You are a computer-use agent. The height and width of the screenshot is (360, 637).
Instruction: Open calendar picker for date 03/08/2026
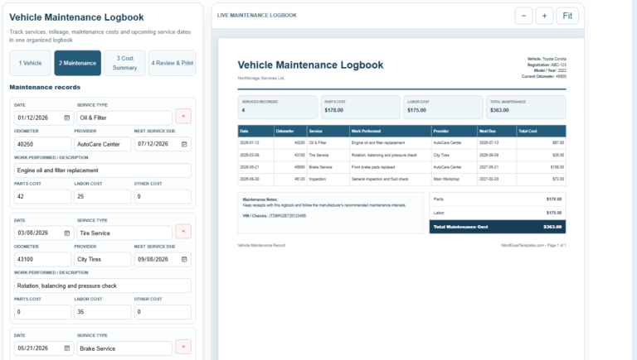67,233
